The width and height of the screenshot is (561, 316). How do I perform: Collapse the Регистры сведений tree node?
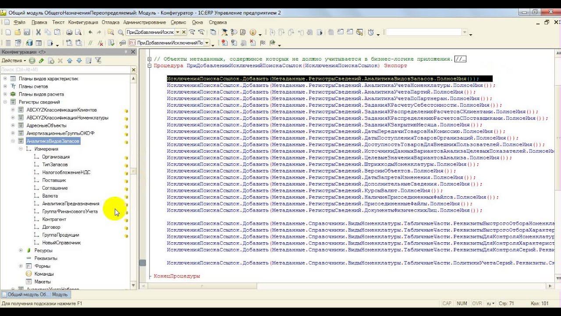5,102
